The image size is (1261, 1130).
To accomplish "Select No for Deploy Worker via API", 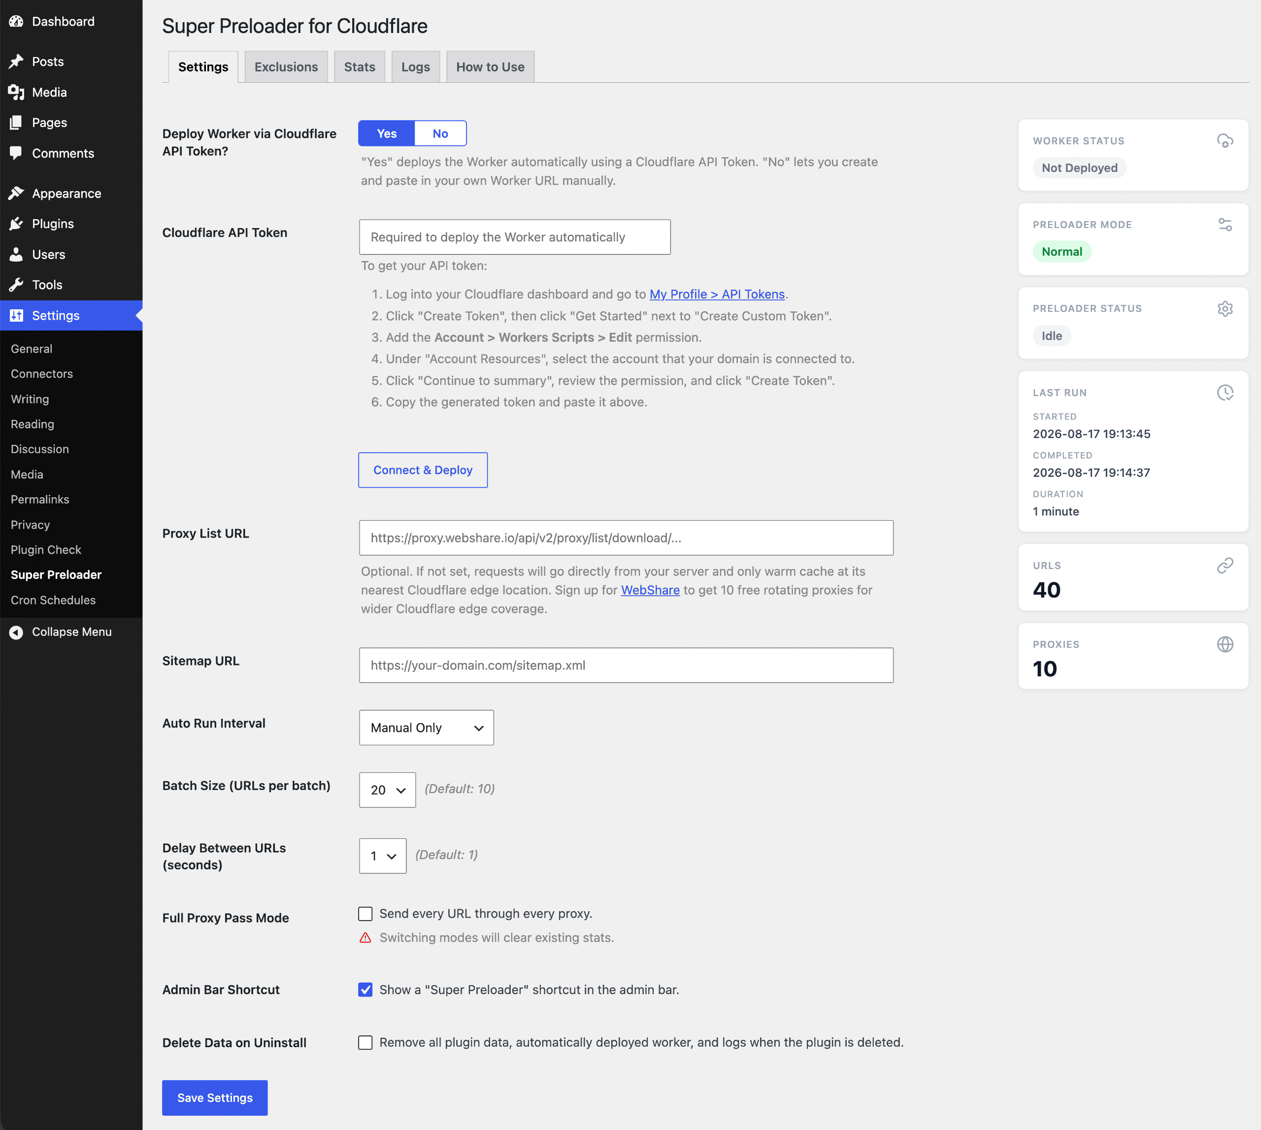I will pyautogui.click(x=440, y=133).
